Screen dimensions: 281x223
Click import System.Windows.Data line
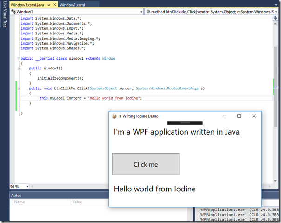pos(51,18)
